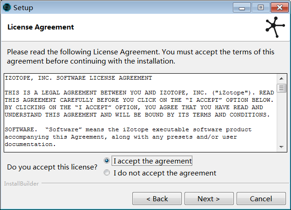Click the "IZOTOPE, INC. SOFTWARE LICENSE AGREEMENT" line
291x210 pixels.
pos(78,78)
